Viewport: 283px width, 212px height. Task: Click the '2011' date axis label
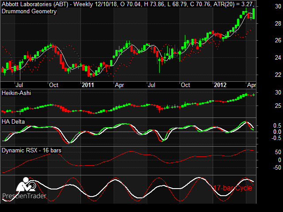(x=88, y=85)
